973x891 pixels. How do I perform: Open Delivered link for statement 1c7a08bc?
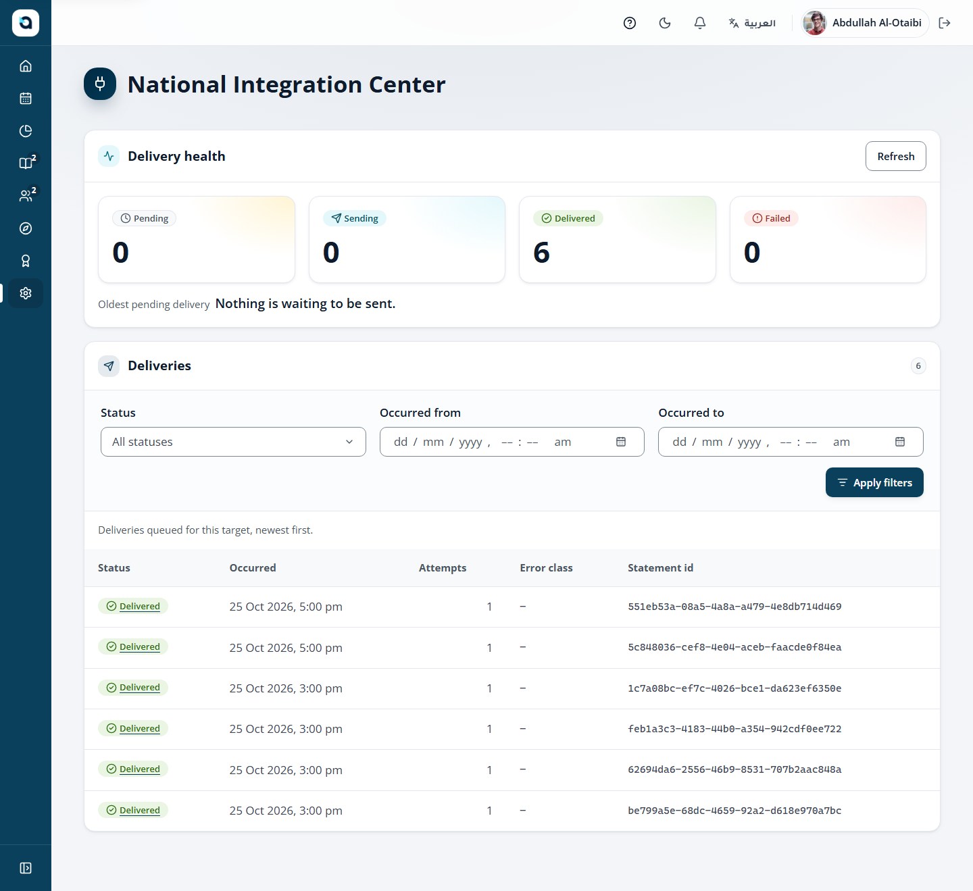coord(140,688)
